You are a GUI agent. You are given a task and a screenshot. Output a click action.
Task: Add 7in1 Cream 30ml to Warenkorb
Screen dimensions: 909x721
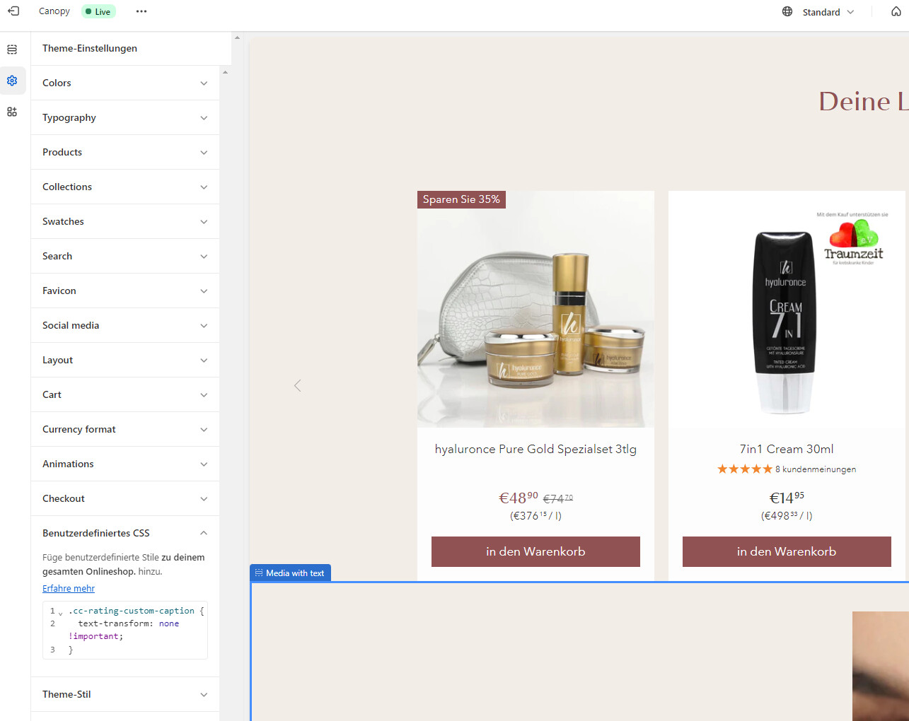coord(787,551)
